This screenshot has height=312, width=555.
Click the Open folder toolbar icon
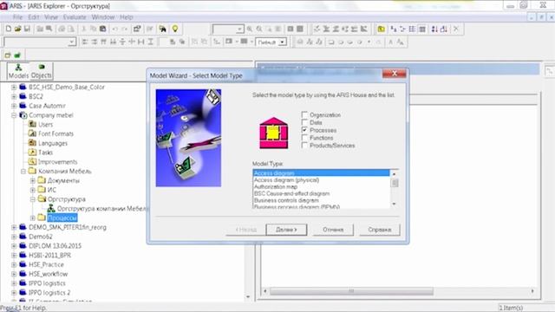coord(17,29)
